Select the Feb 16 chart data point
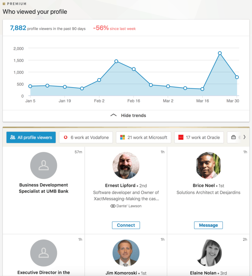 134,69
